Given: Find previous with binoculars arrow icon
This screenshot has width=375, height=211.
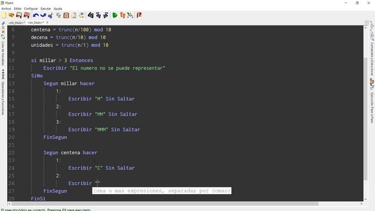Looking at the screenshot, I should [x=98, y=15].
